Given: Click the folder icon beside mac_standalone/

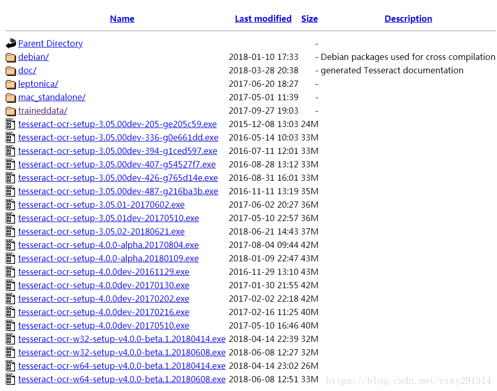Looking at the screenshot, I should coord(11,98).
